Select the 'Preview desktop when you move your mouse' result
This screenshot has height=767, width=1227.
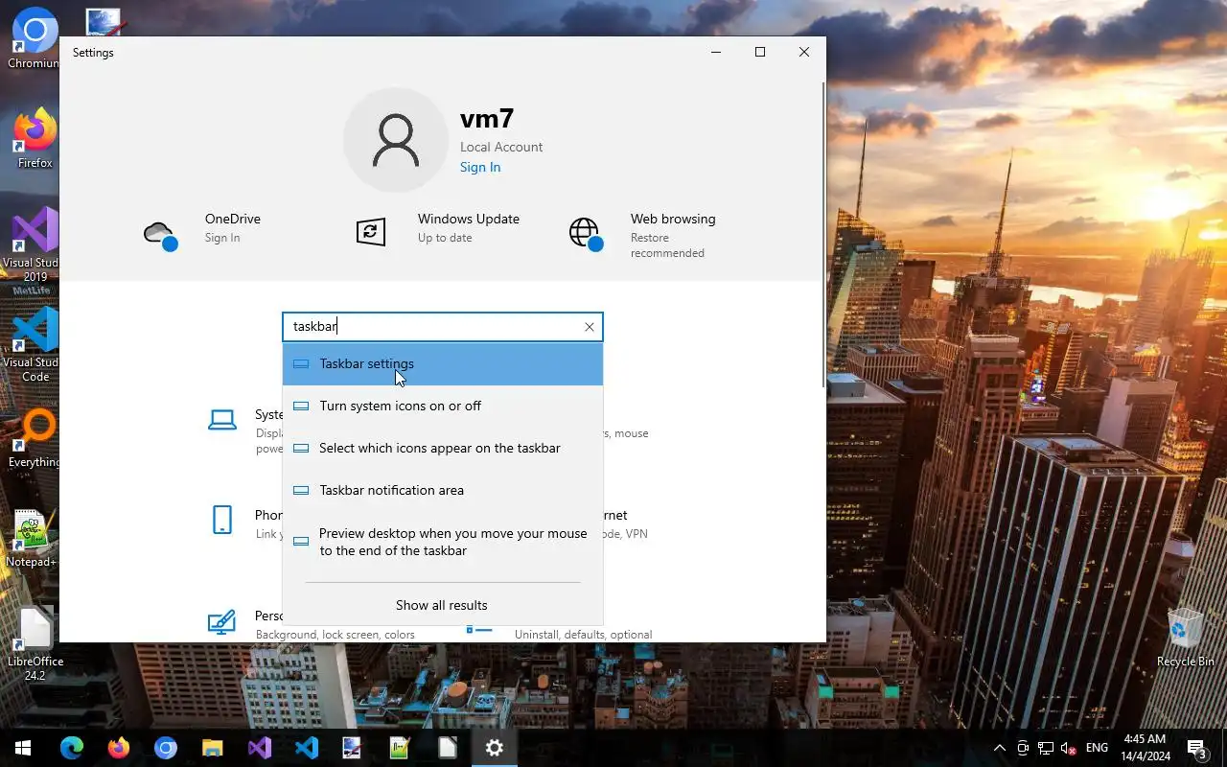point(442,542)
